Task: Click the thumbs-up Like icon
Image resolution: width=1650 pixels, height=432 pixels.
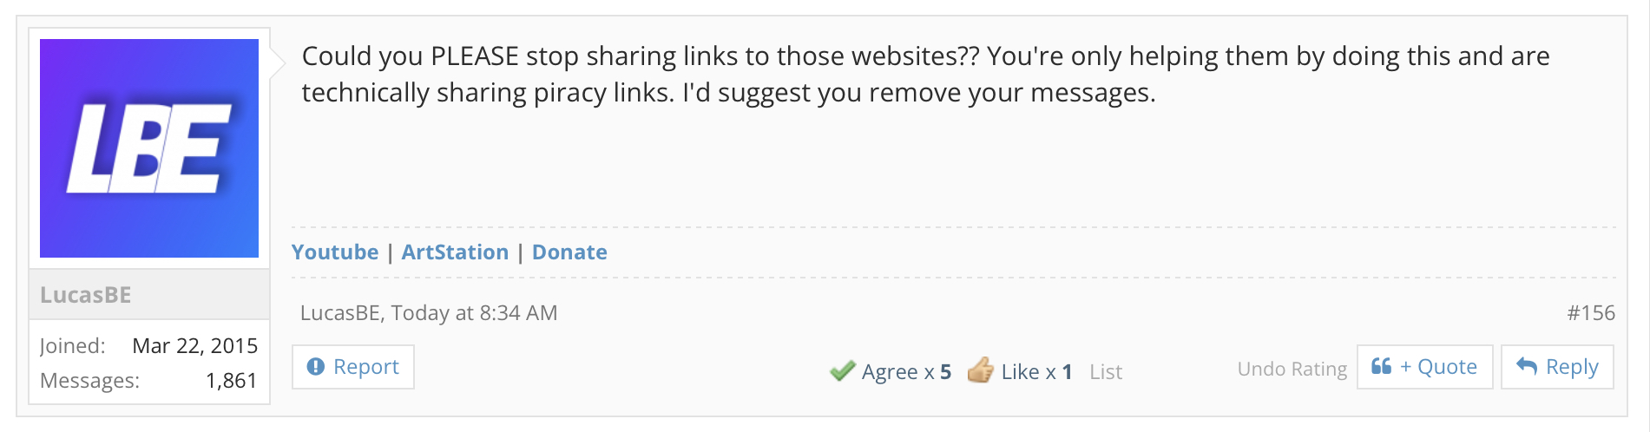Action: tap(981, 370)
